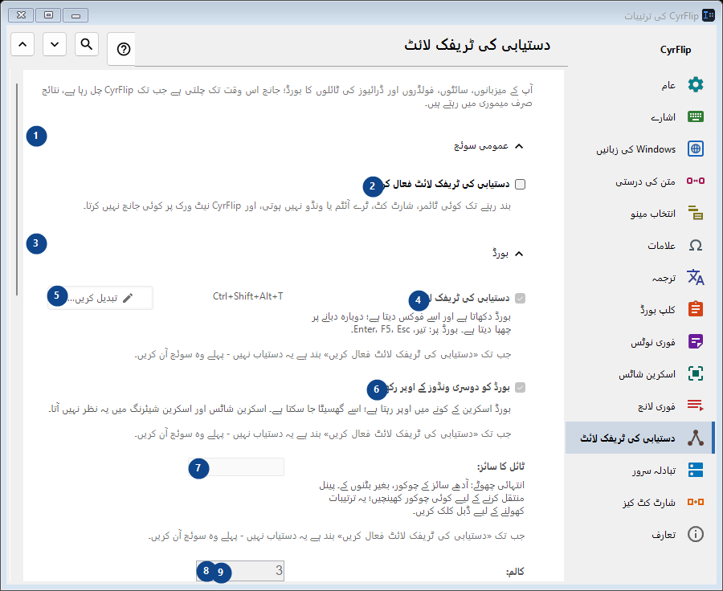Click the فوری نوٹس note icon
The width and height of the screenshot is (723, 591).
pos(696,341)
